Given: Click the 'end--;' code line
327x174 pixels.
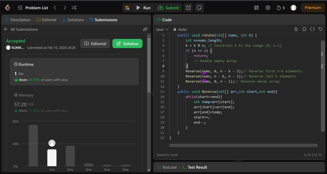Looking at the screenshot, I should tap(200, 122).
